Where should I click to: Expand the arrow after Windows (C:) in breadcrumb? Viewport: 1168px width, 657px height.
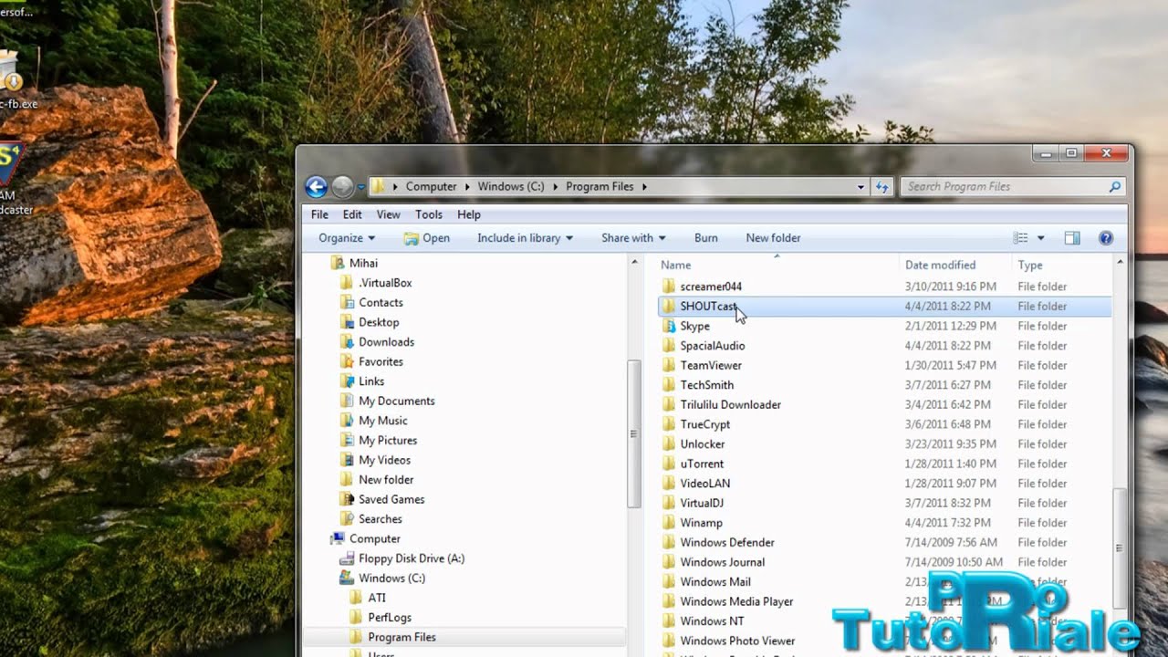[x=555, y=187]
